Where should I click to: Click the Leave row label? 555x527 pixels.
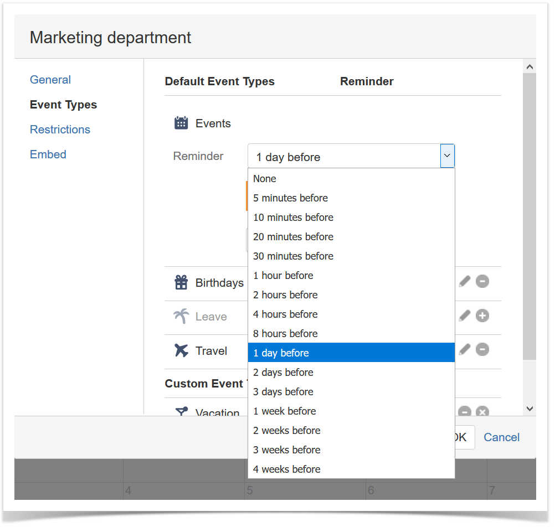click(x=211, y=317)
